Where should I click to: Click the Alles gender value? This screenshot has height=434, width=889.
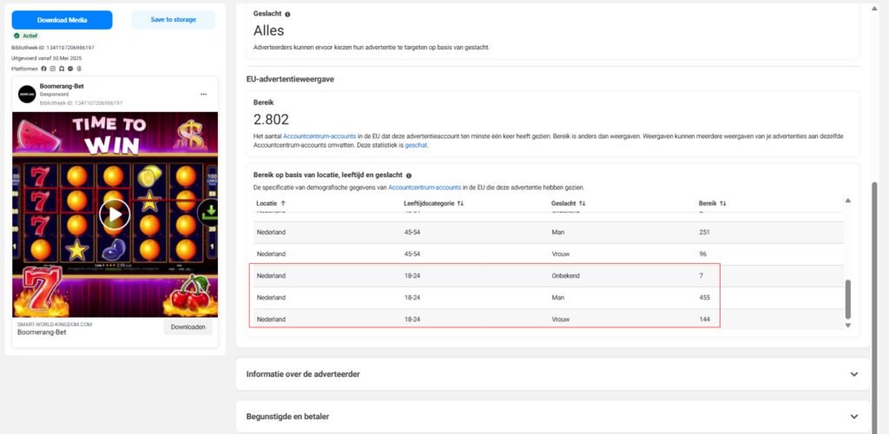(269, 30)
